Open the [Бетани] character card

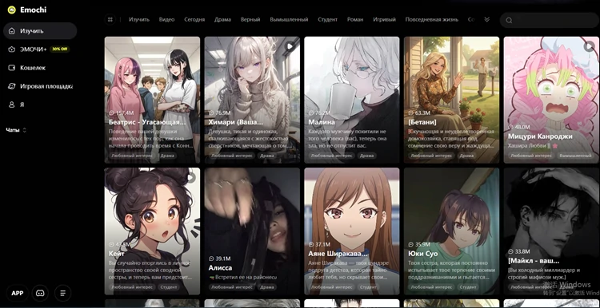(x=451, y=100)
